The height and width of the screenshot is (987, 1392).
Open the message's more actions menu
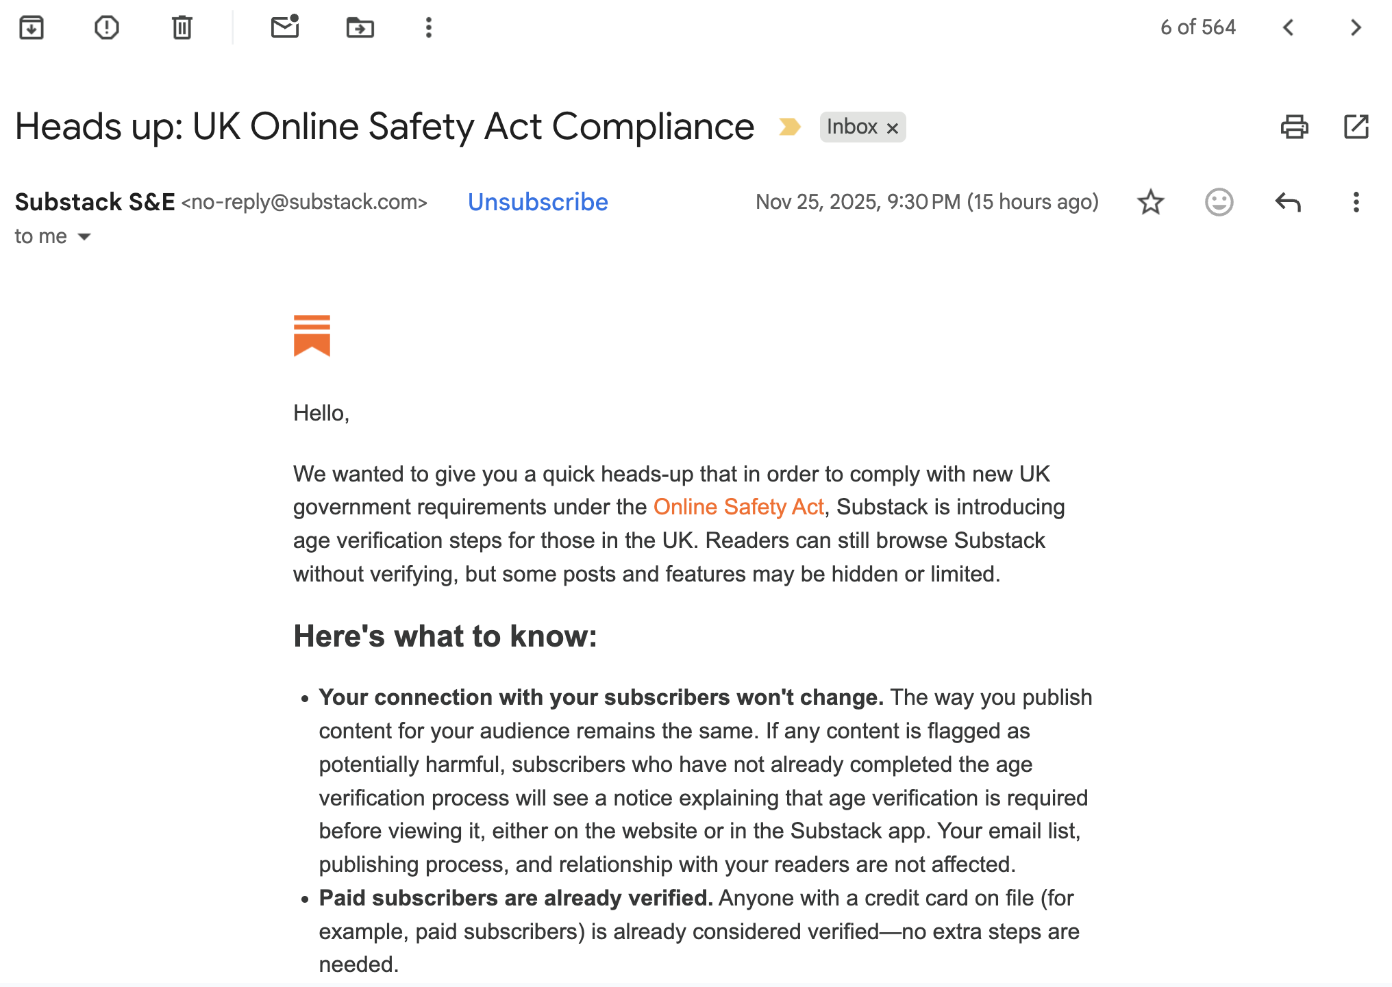tap(1356, 202)
